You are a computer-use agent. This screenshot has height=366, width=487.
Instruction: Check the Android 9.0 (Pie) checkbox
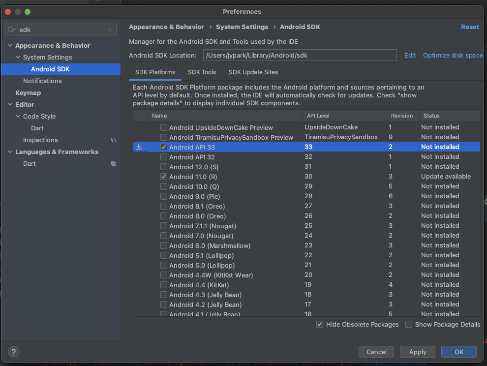(x=164, y=196)
